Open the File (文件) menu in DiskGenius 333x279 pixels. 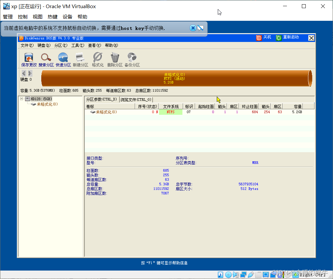27,45
